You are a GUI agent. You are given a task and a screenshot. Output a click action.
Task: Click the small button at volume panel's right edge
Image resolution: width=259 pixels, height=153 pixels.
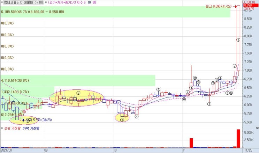point(257,127)
